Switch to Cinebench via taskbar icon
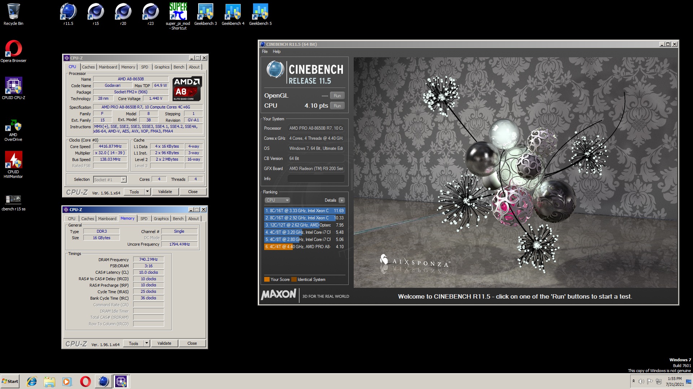Viewport: 693px width, 389px height. [103, 381]
